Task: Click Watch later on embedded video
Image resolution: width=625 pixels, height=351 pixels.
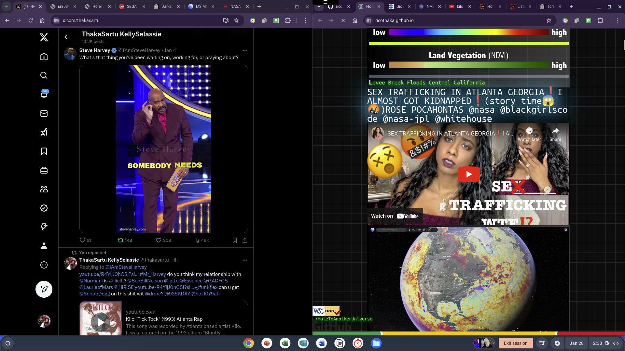Action: pos(529,135)
